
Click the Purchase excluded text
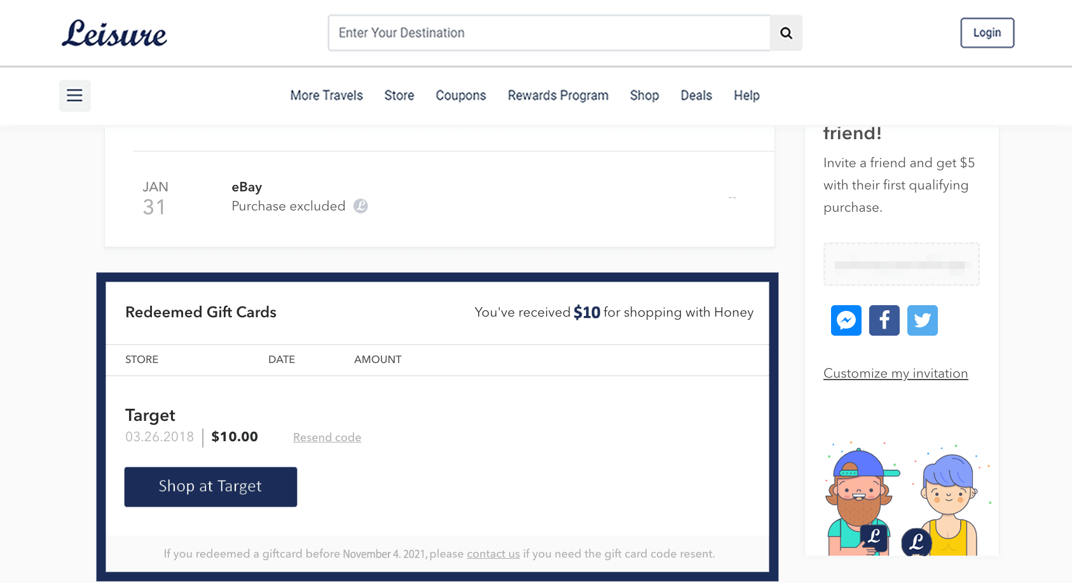[289, 206]
